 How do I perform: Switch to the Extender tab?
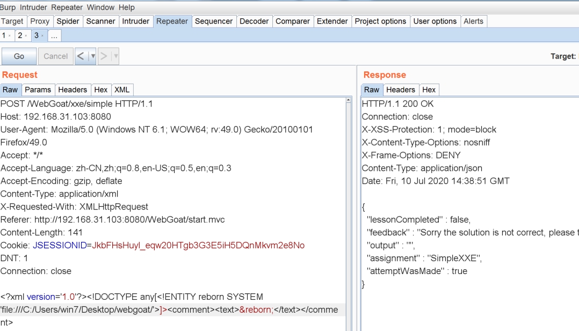(x=332, y=21)
